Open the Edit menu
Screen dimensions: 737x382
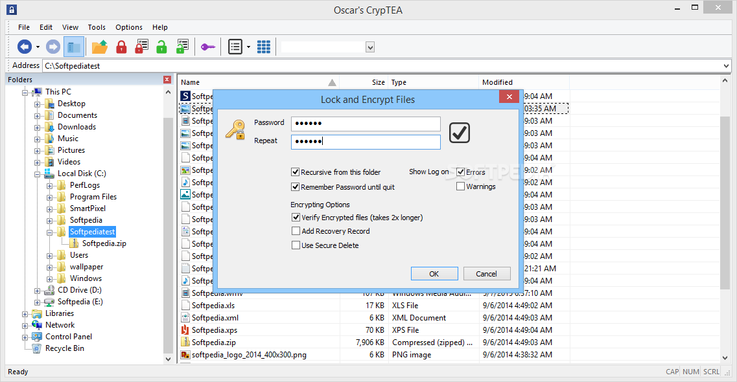pyautogui.click(x=45, y=27)
